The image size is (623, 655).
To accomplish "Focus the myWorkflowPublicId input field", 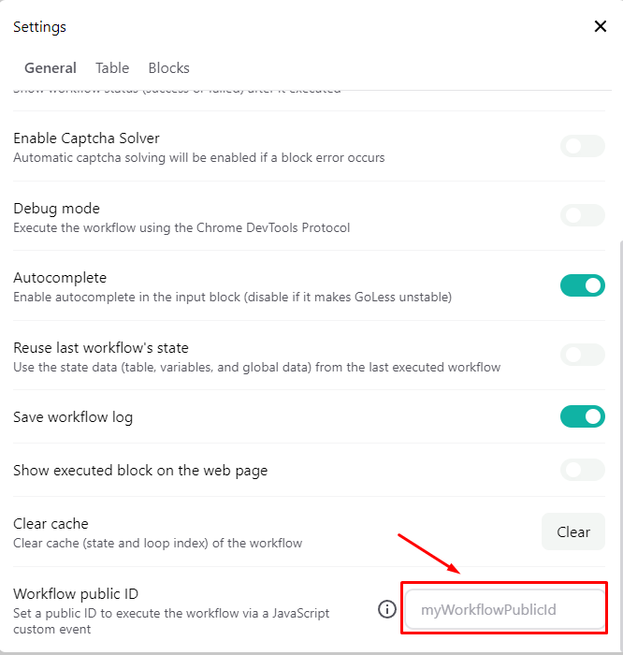I will (x=504, y=610).
